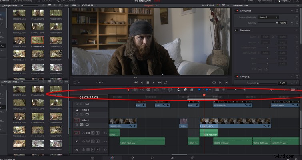Click the red timeline playhead marker
The image size is (302, 160).
pyautogui.click(x=204, y=95)
